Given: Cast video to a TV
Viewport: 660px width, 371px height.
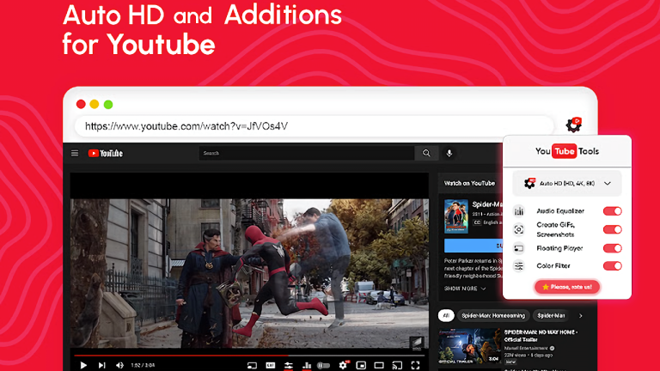Looking at the screenshot, I should (x=397, y=365).
